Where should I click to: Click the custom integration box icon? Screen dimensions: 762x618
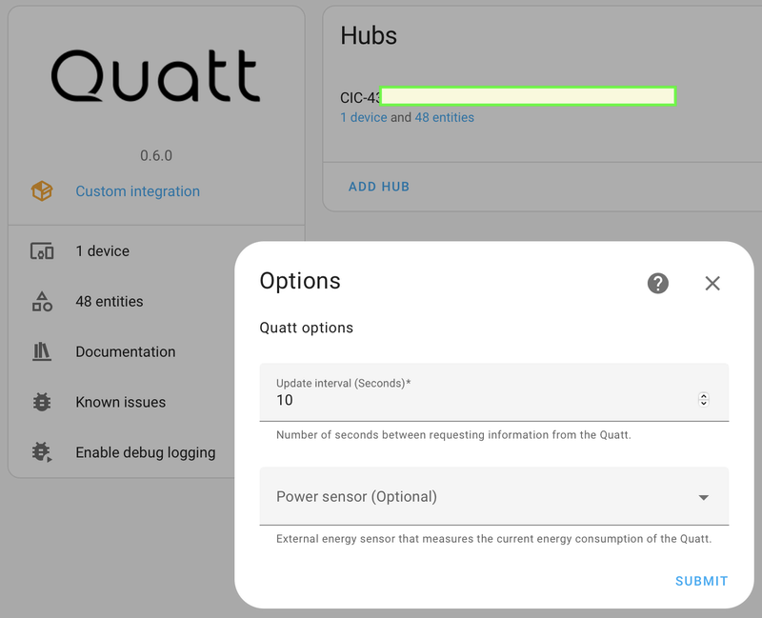42,191
